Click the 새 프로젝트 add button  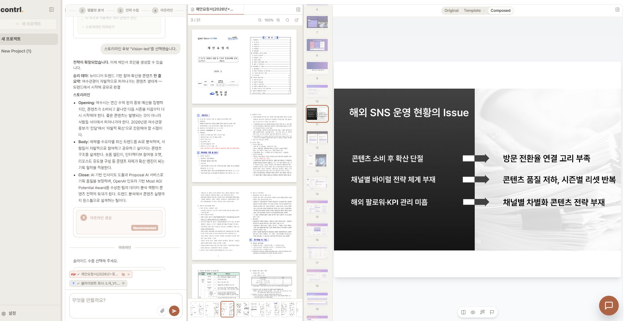tap(28, 24)
